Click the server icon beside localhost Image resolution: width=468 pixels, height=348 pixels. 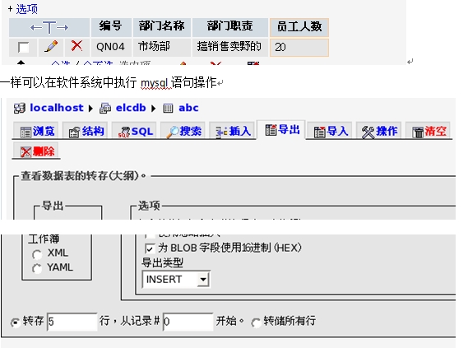tap(20, 108)
